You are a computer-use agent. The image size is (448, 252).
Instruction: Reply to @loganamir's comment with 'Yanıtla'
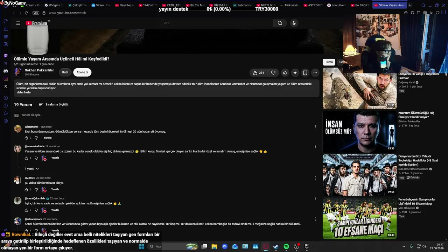(x=48, y=138)
